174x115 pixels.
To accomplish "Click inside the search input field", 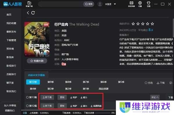I will pos(61,4).
